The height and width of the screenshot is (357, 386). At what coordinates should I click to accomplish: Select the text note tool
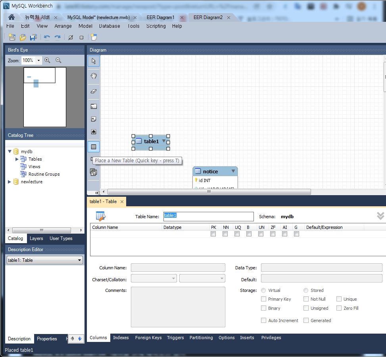(x=94, y=119)
